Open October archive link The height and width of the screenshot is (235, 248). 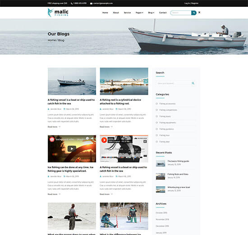coord(161,213)
